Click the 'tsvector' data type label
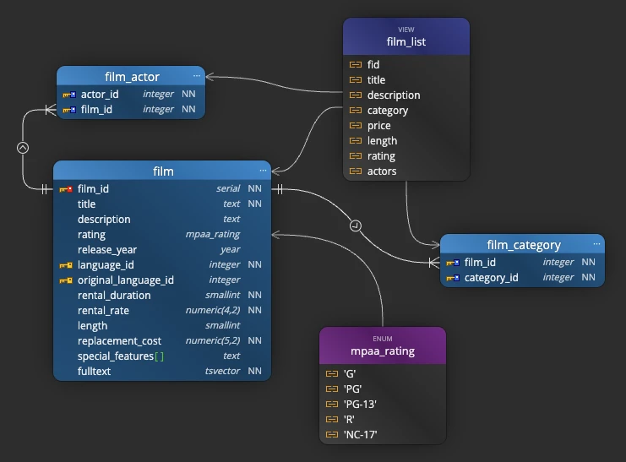The width and height of the screenshot is (626, 462). click(222, 371)
